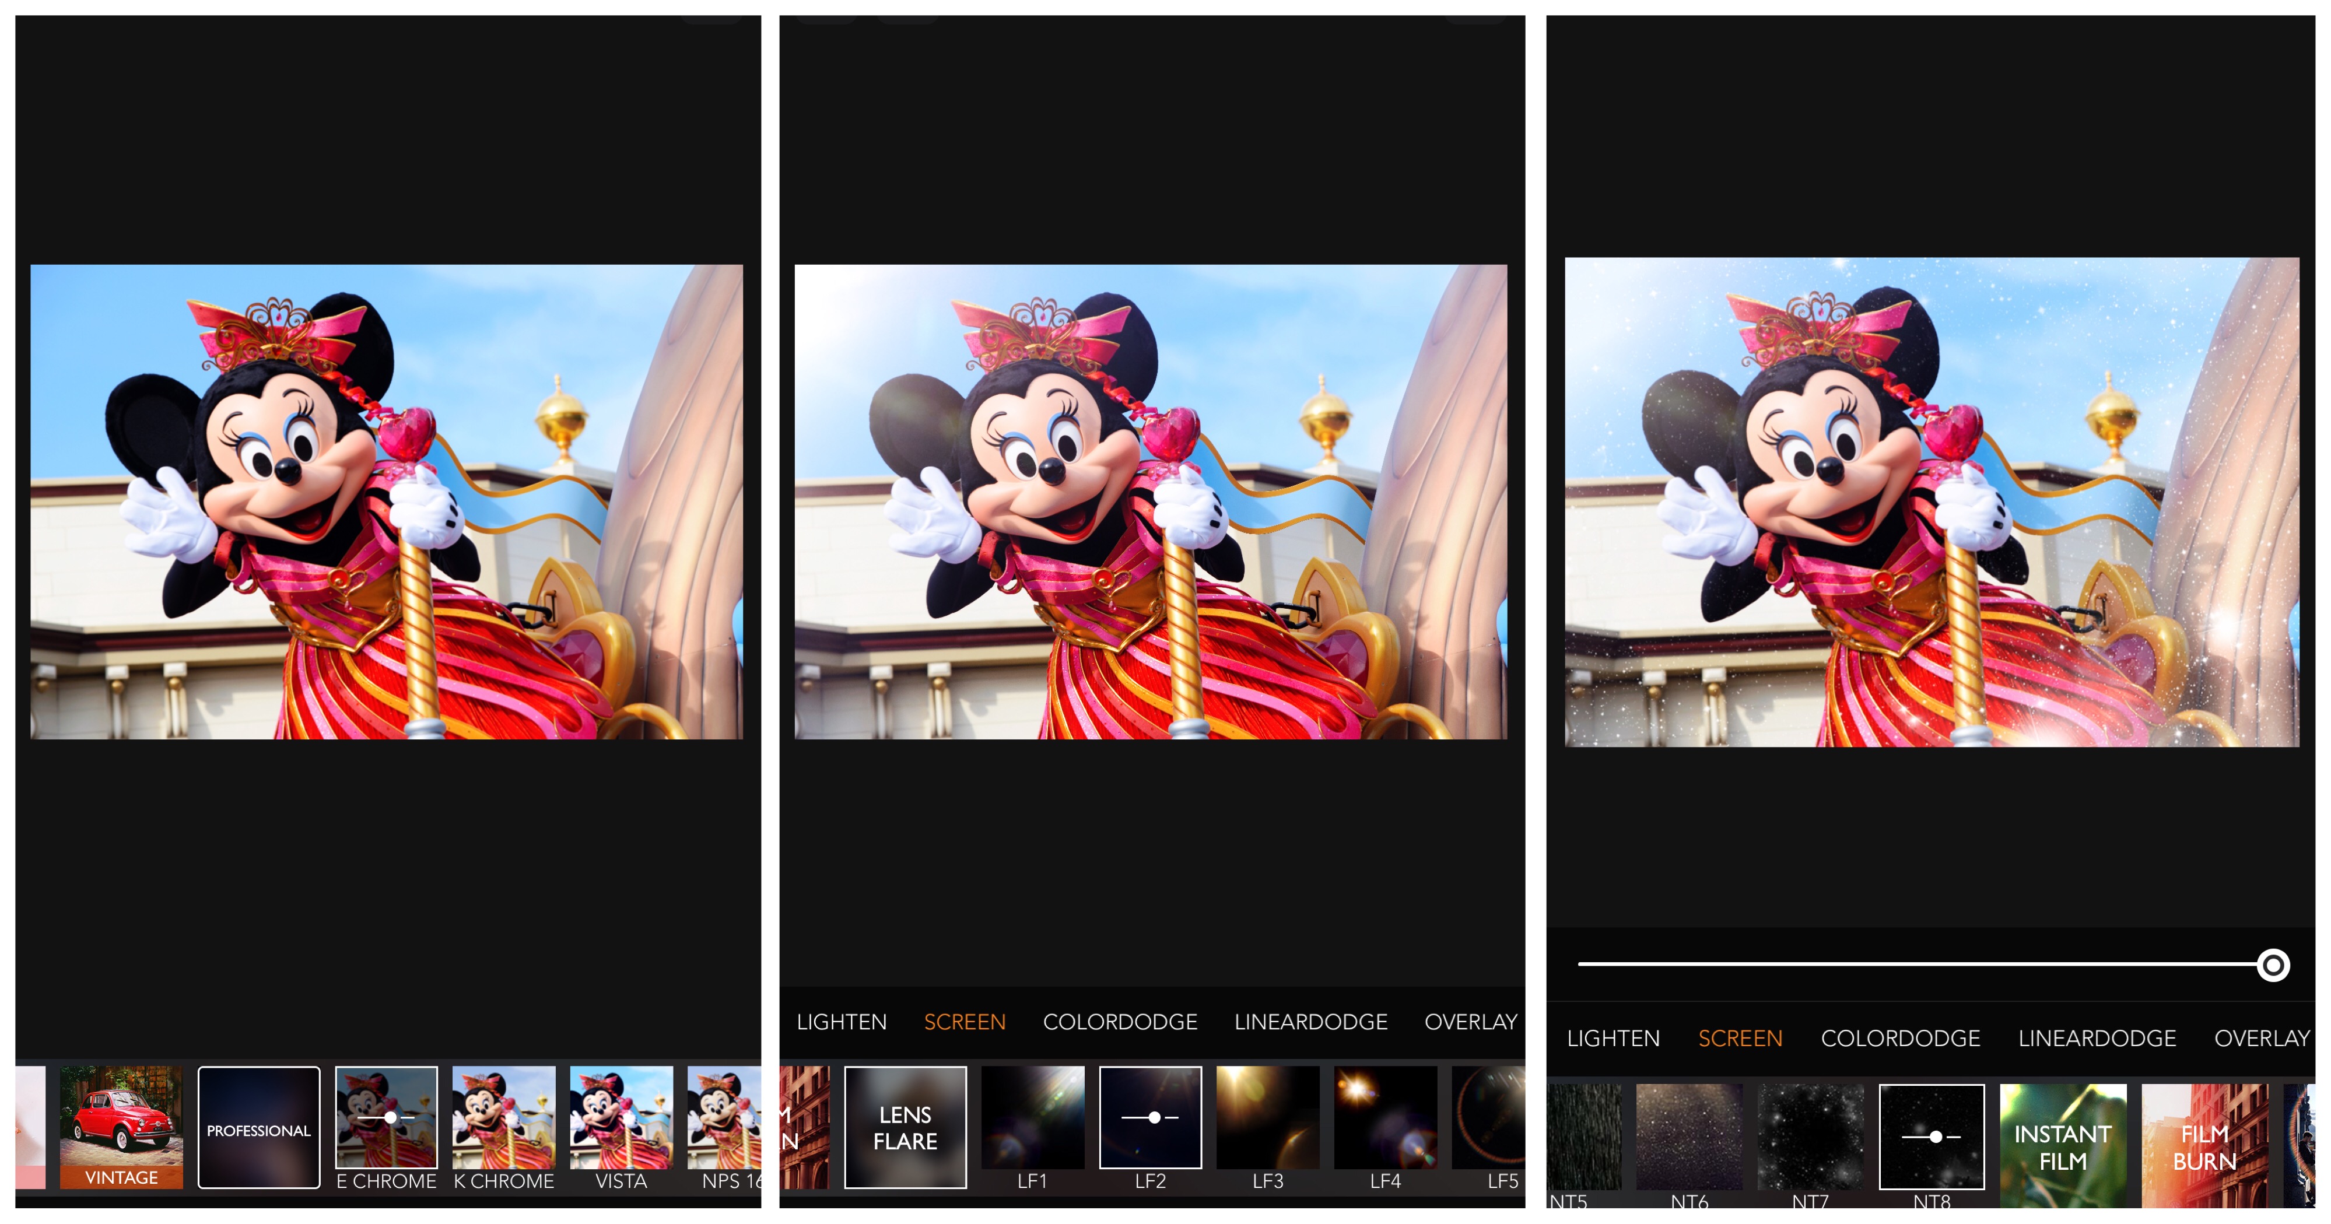Open the VINTAGE filter category
Screen dimensions: 2331x1224
tap(121, 1126)
